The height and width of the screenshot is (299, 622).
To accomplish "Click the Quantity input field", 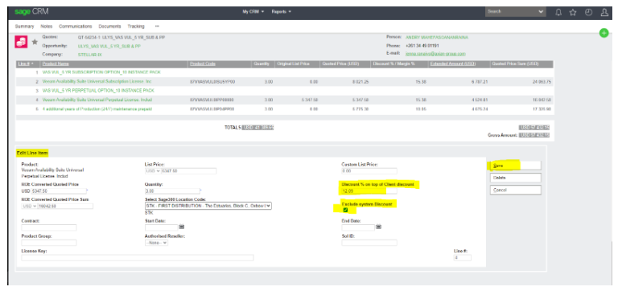I will pyautogui.click(x=172, y=190).
